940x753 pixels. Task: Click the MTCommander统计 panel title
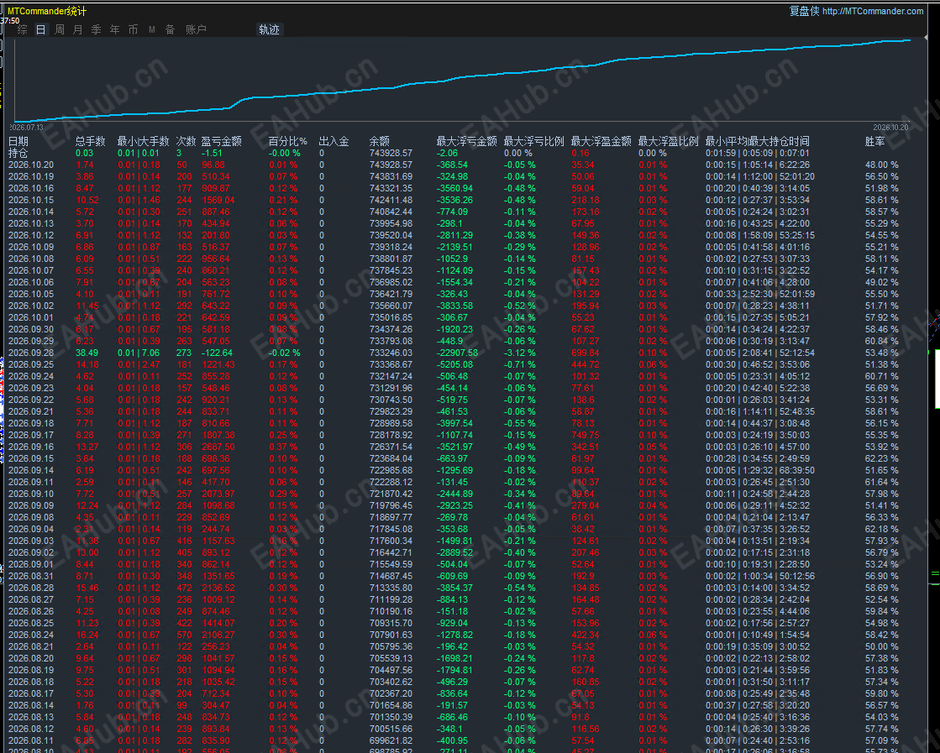47,11
